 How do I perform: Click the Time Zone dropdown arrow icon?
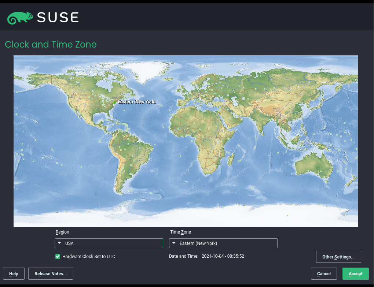click(x=174, y=243)
